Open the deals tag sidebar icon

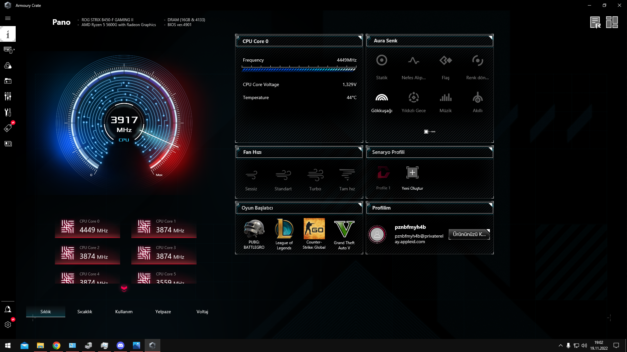tap(8, 128)
